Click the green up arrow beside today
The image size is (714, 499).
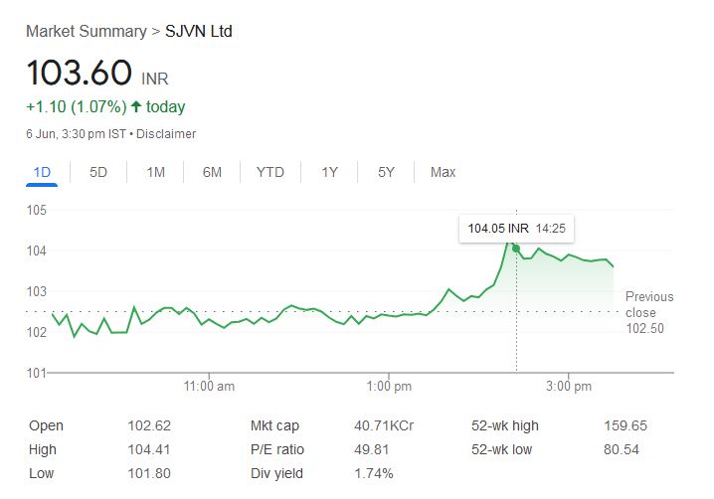tap(136, 106)
